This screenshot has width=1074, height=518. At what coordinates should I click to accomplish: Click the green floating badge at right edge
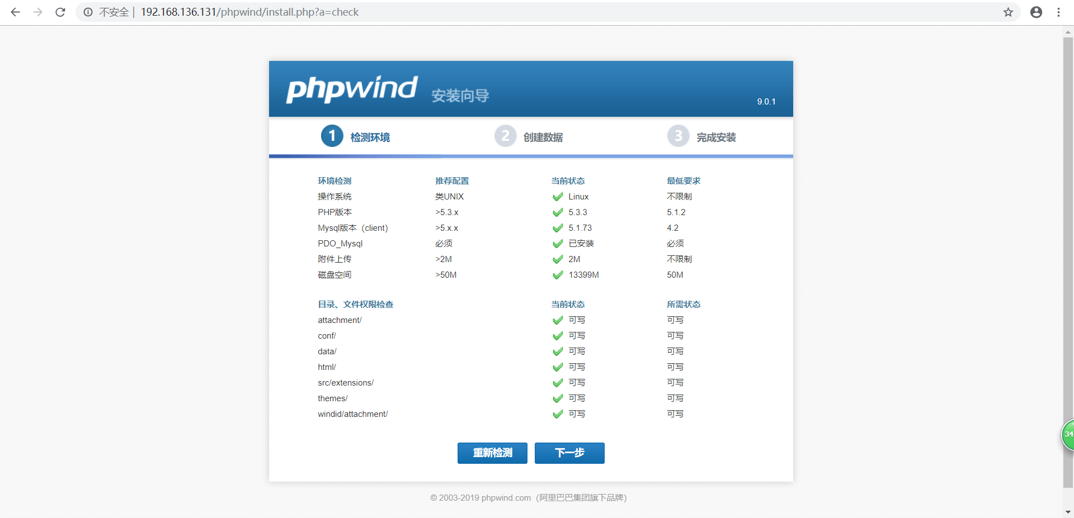coord(1067,435)
